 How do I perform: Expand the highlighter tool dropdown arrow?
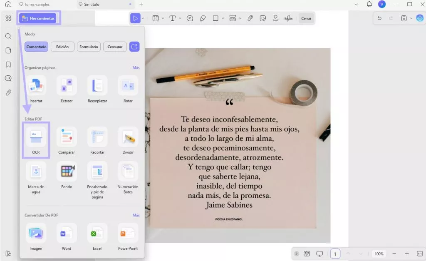click(x=163, y=18)
